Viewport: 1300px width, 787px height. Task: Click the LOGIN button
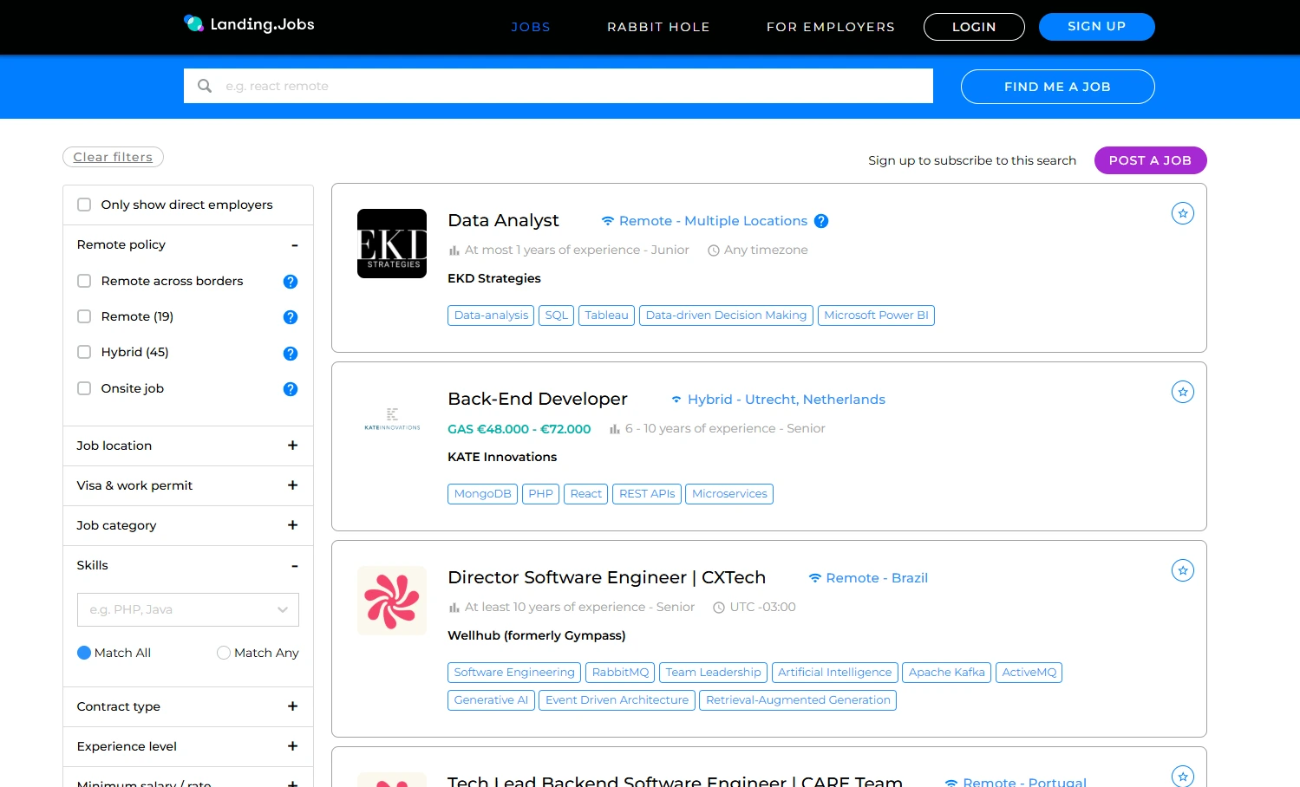tap(974, 27)
